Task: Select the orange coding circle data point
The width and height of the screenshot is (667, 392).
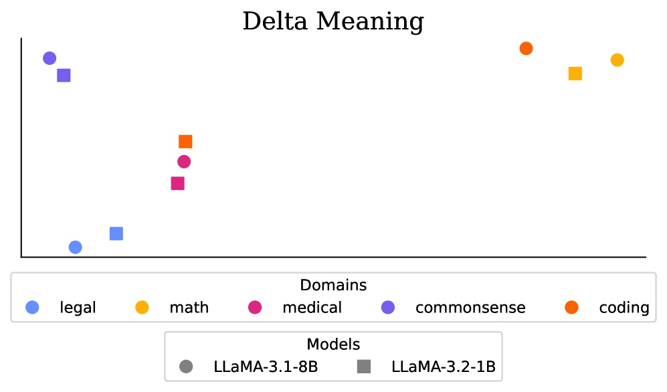Action: [526, 48]
